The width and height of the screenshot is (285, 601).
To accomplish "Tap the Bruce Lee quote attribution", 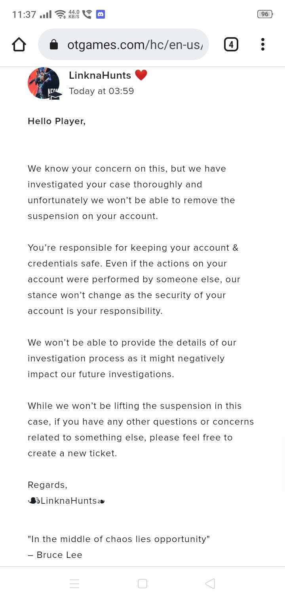I will click(55, 555).
